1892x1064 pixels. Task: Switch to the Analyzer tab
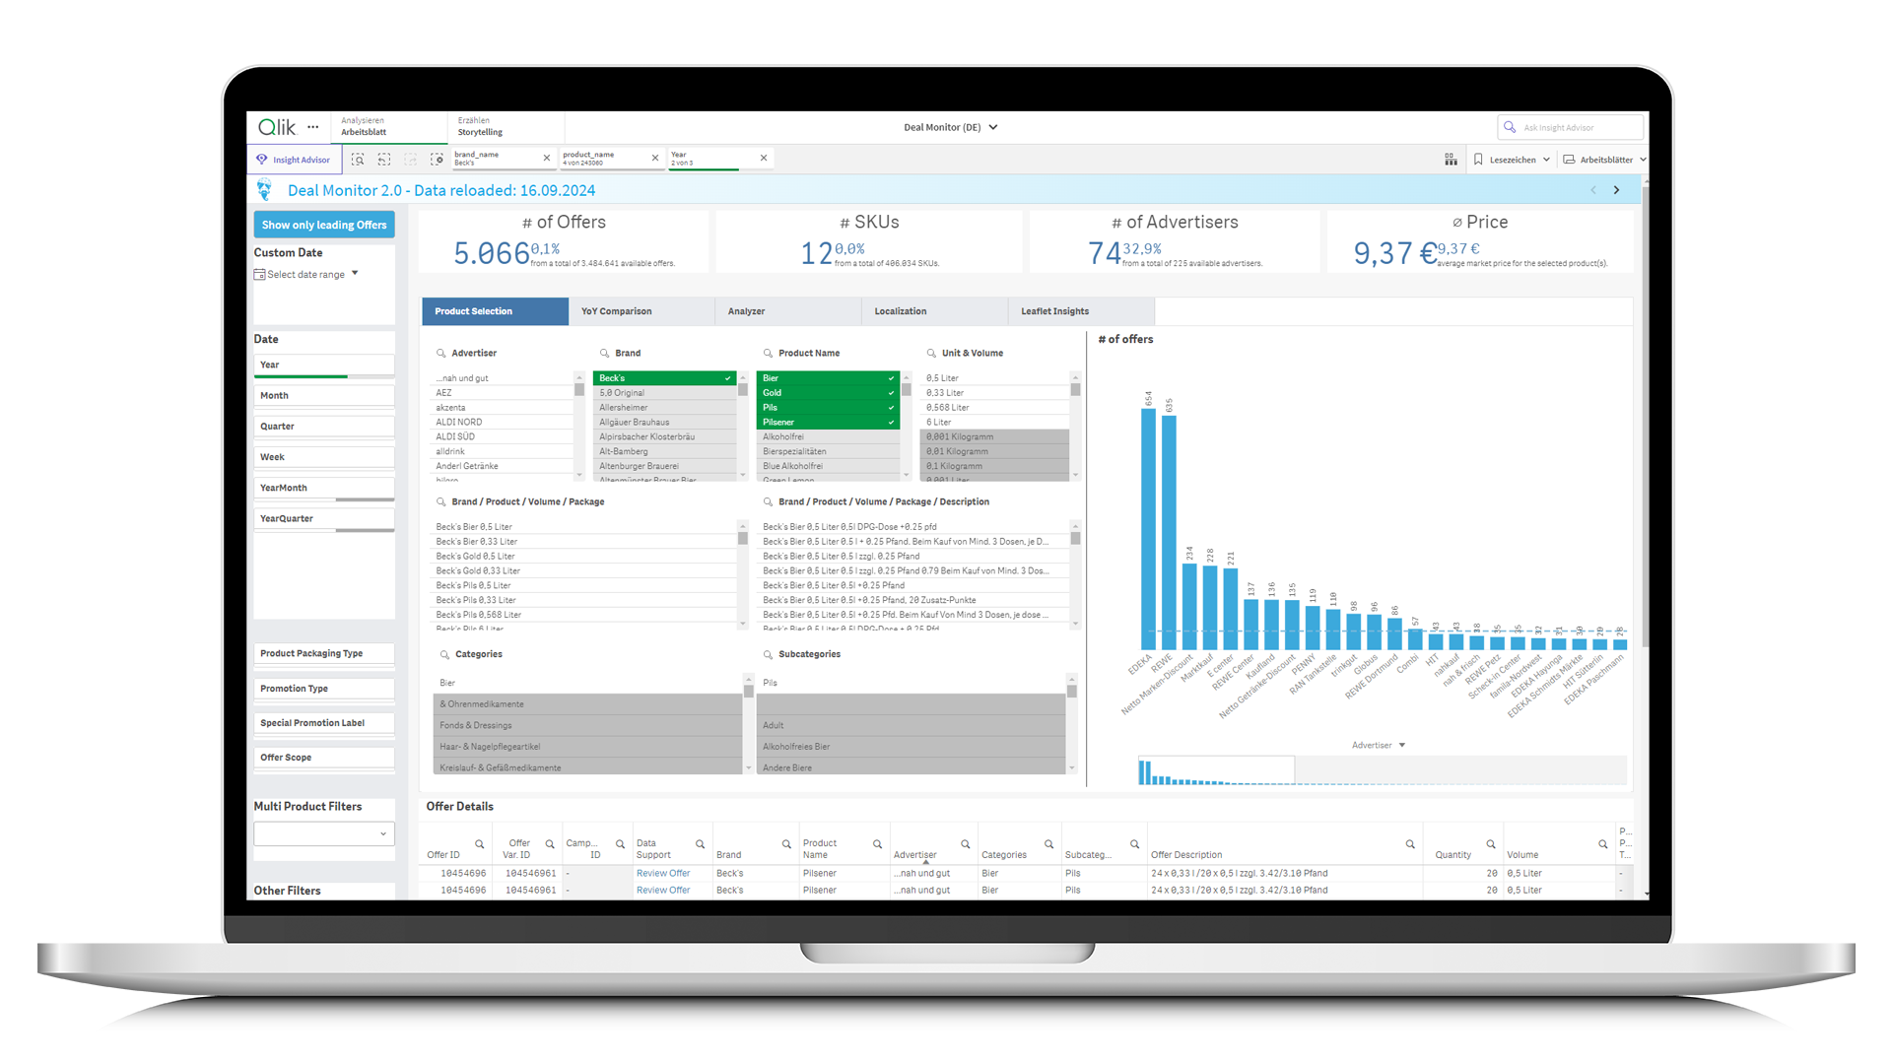pos(788,311)
